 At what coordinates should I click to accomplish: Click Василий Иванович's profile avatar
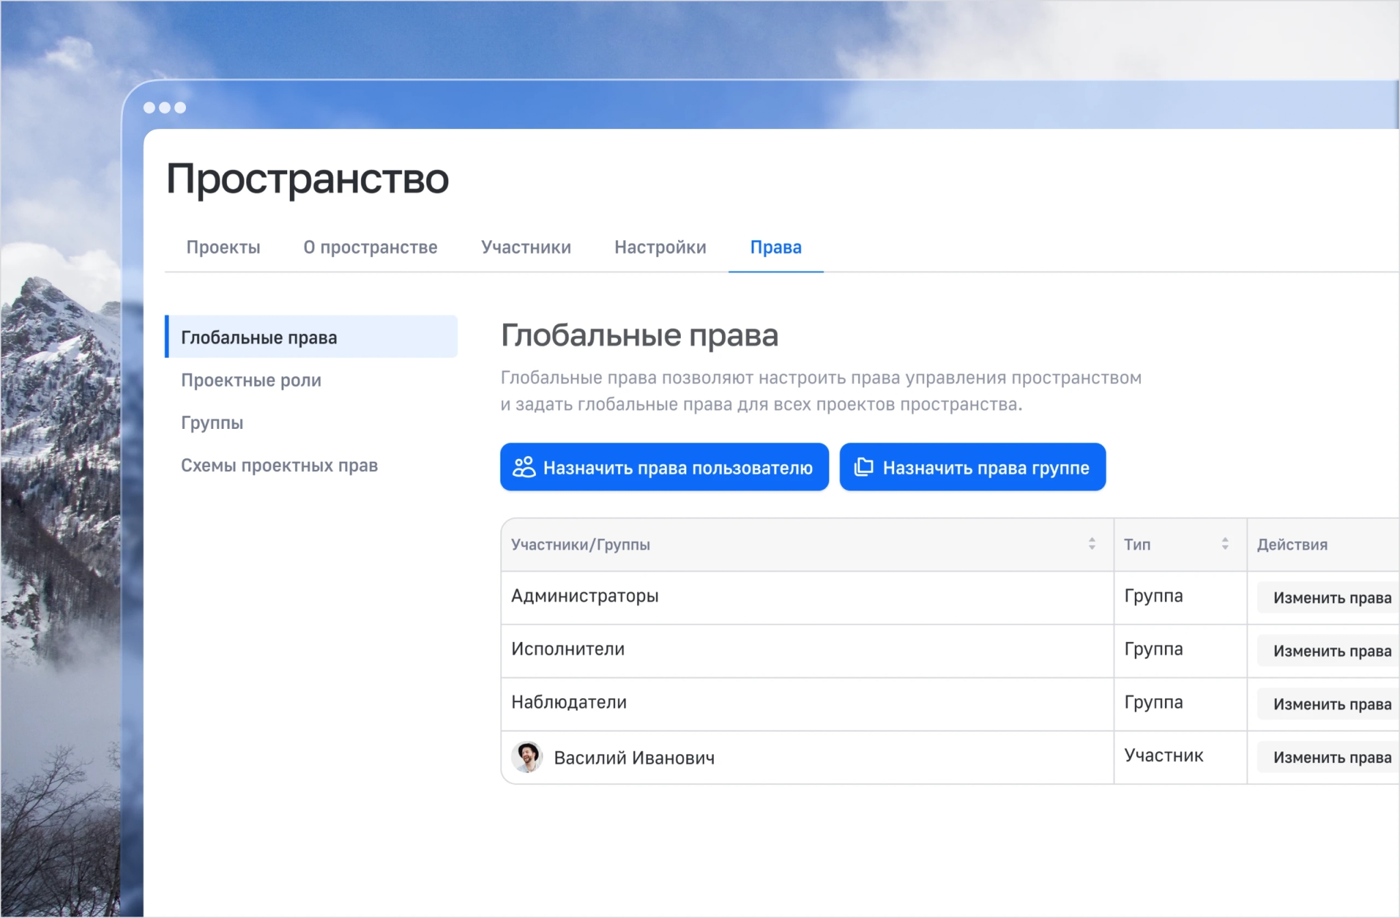click(x=528, y=757)
